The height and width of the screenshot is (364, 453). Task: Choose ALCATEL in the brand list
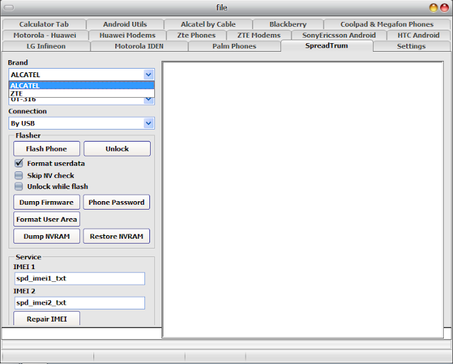coord(82,86)
